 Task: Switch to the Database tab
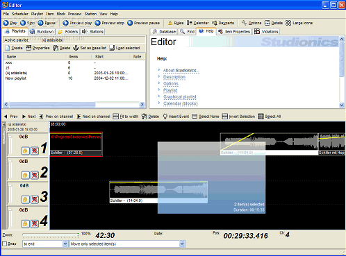pyautogui.click(x=164, y=31)
